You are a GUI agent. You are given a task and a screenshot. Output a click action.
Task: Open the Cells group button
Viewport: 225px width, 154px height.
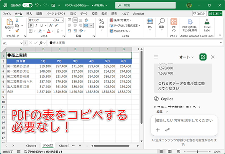click(150, 24)
